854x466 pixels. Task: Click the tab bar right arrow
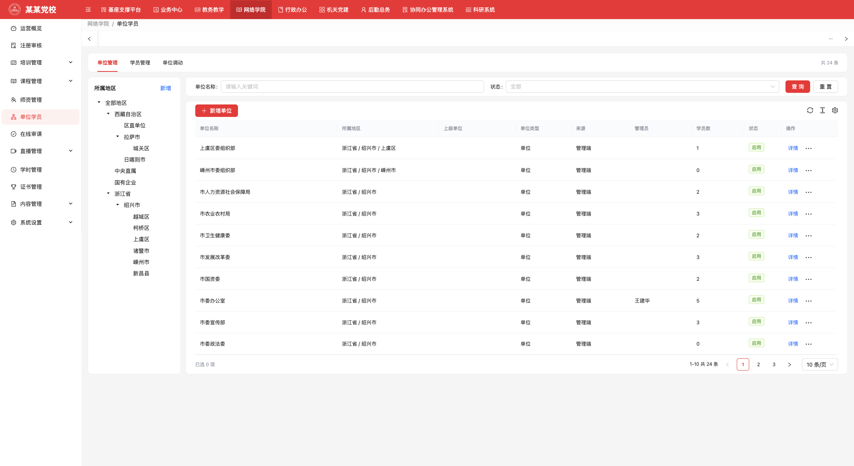(x=846, y=39)
